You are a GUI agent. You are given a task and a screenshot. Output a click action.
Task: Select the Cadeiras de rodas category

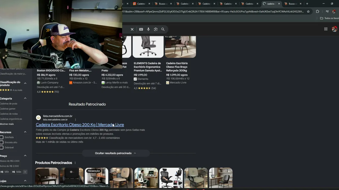(9, 114)
